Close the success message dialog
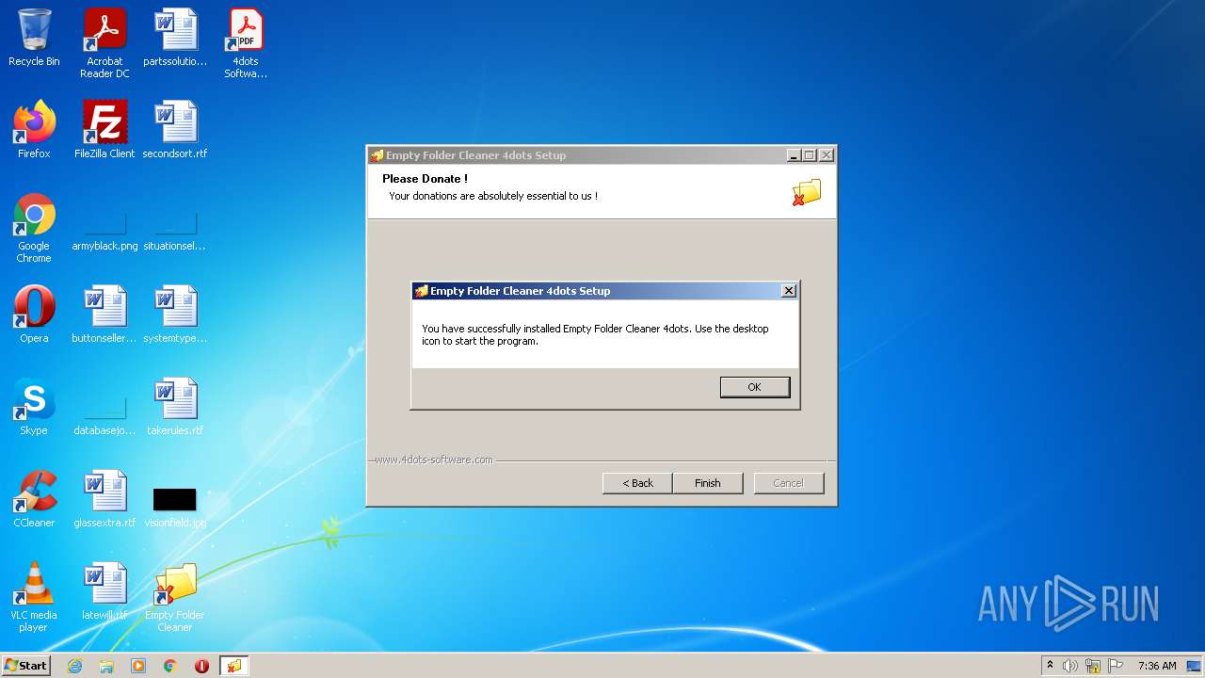The height and width of the screenshot is (678, 1205). 789,291
